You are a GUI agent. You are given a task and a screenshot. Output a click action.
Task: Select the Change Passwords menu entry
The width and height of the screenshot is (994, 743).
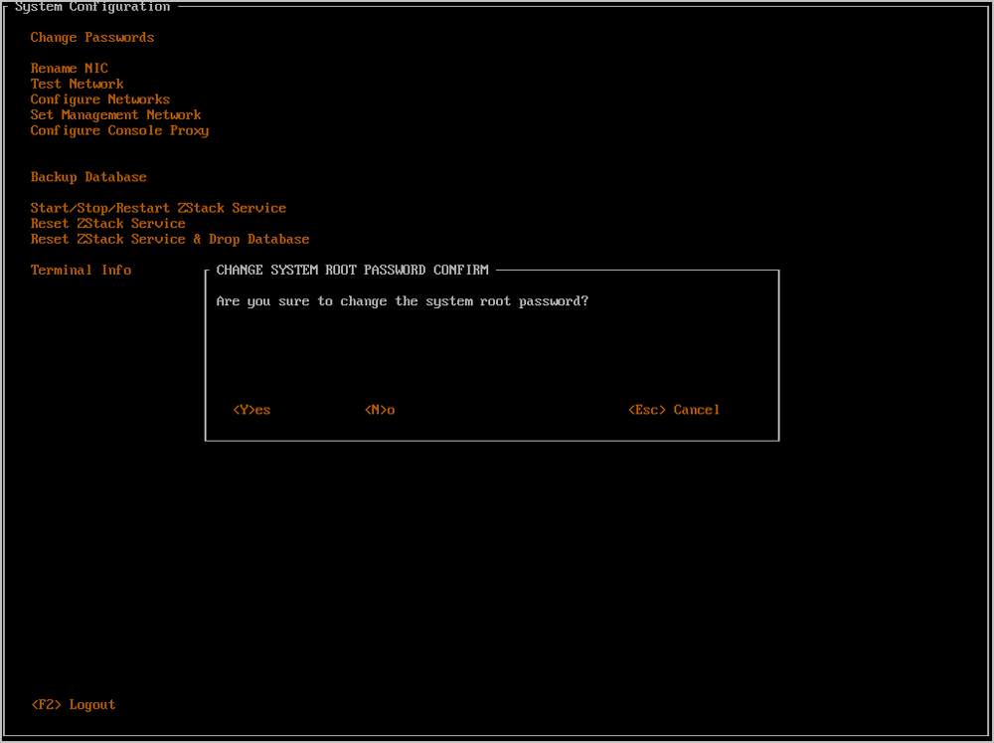click(x=92, y=38)
